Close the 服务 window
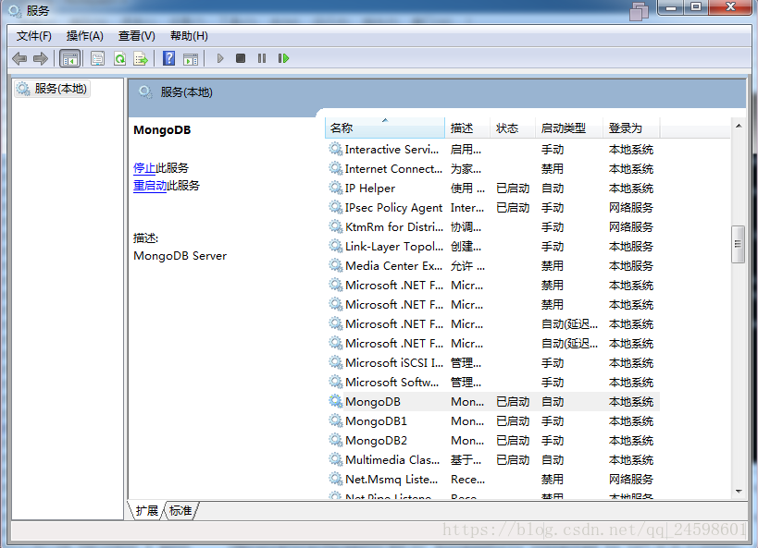The height and width of the screenshot is (548, 758). coord(730,7)
